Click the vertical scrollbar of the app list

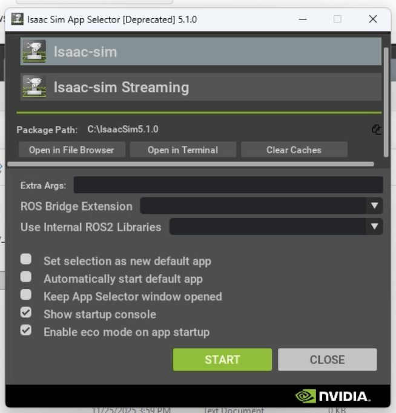click(386, 102)
